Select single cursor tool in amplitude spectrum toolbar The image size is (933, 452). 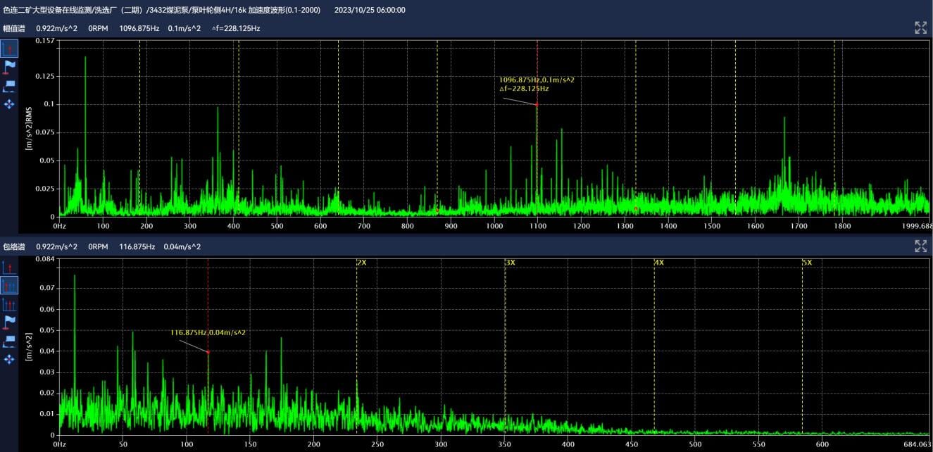point(9,49)
